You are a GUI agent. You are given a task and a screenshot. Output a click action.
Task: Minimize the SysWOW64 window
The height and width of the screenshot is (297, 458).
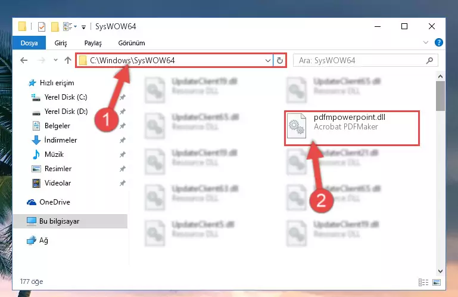pyautogui.click(x=378, y=27)
